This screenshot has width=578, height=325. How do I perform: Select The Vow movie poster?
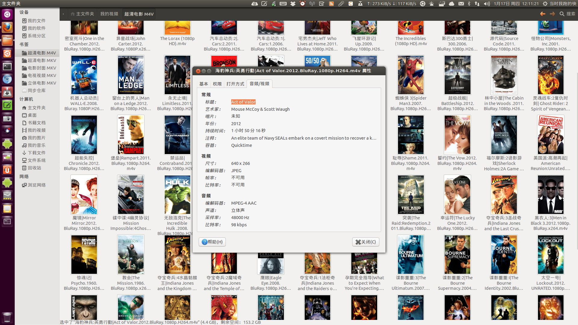tap(457, 135)
